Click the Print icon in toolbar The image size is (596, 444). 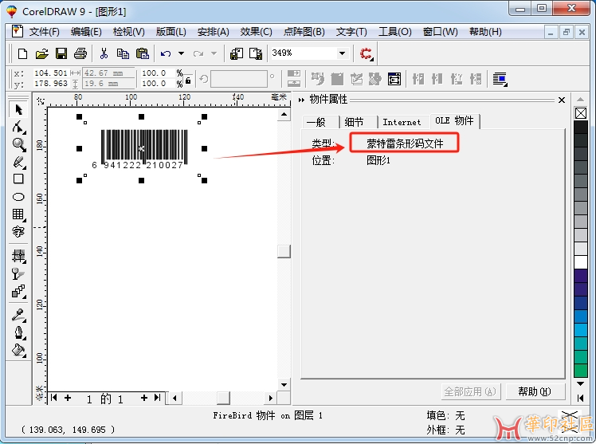click(x=80, y=53)
